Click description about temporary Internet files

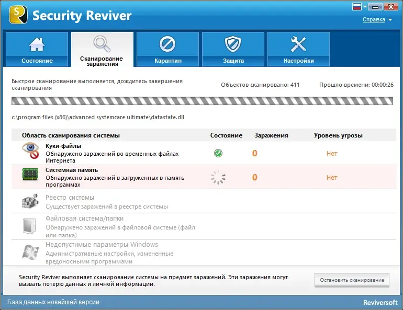(x=112, y=157)
